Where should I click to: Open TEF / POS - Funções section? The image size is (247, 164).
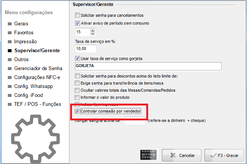coord(37,104)
